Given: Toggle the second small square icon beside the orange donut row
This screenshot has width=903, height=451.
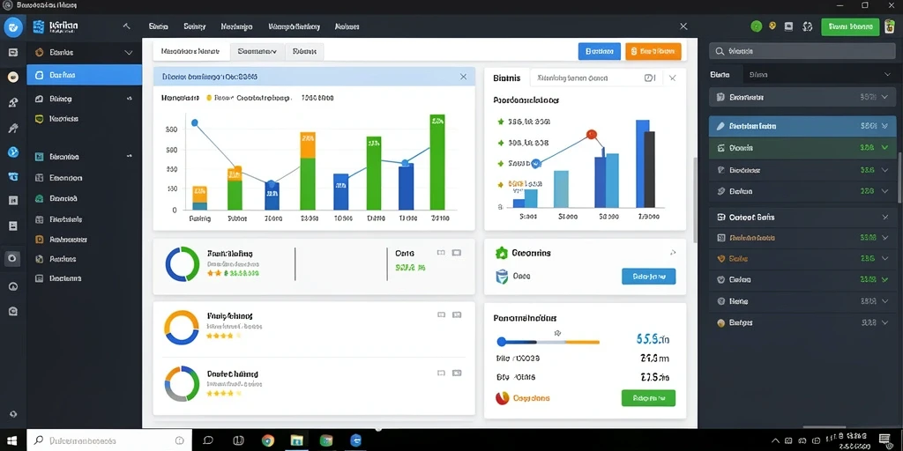Looking at the screenshot, I should 457,314.
